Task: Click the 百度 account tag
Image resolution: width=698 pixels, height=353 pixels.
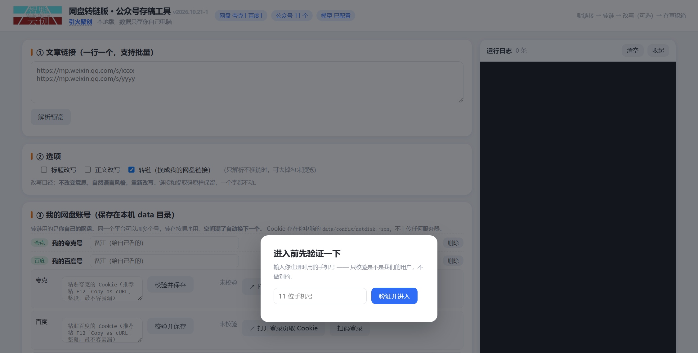Action: pos(39,261)
